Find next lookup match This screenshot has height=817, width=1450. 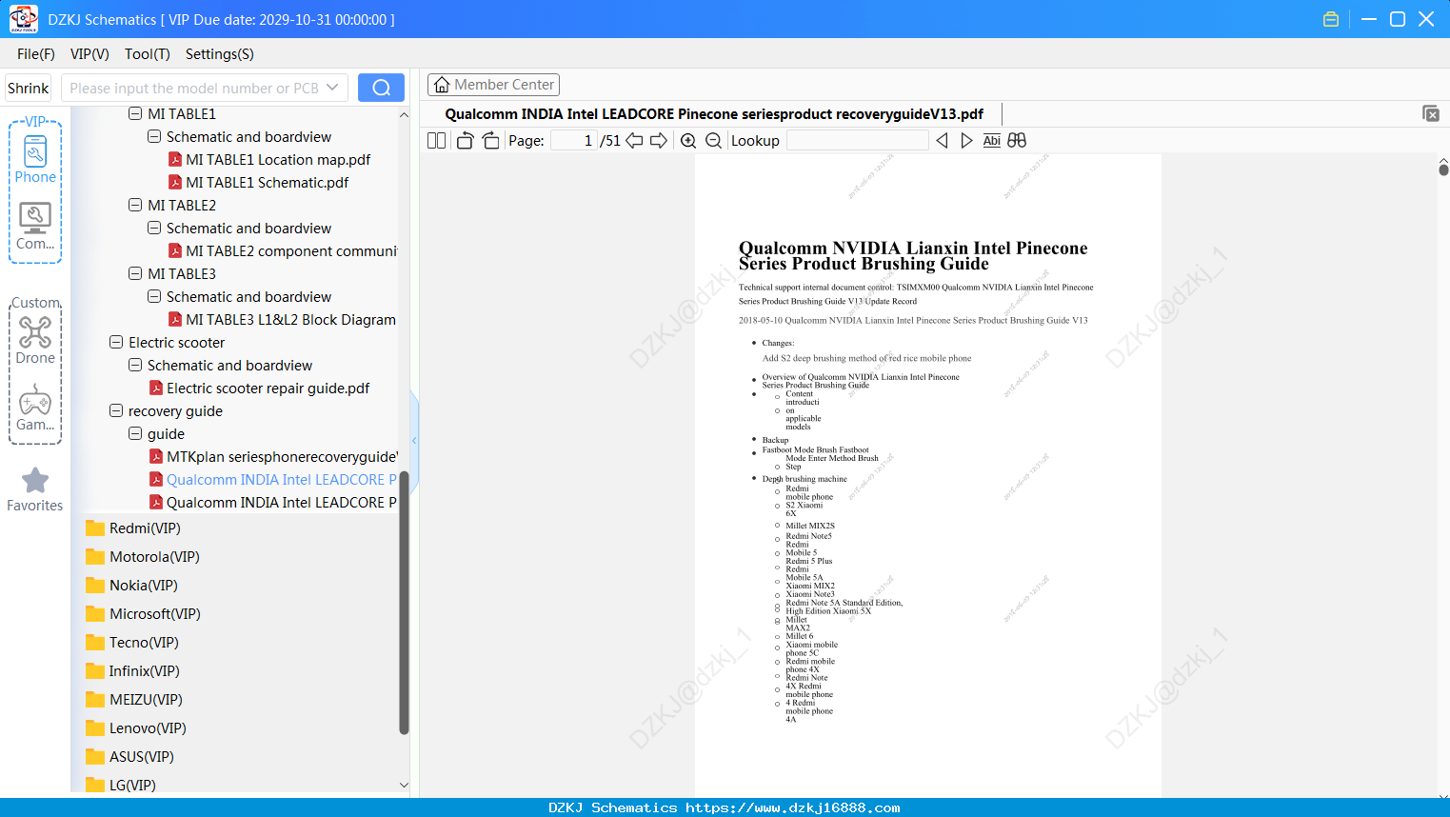[x=966, y=141]
